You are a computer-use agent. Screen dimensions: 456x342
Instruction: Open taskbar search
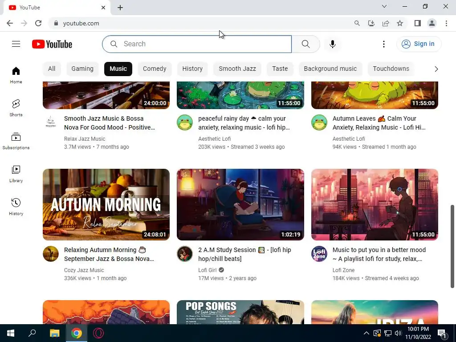pyautogui.click(x=32, y=333)
